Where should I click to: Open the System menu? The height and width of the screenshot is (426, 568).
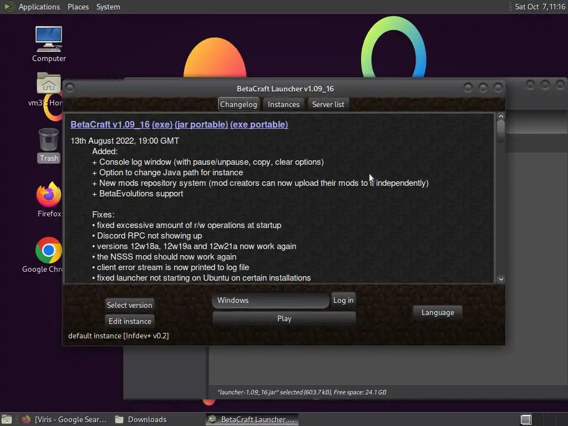pos(108,7)
